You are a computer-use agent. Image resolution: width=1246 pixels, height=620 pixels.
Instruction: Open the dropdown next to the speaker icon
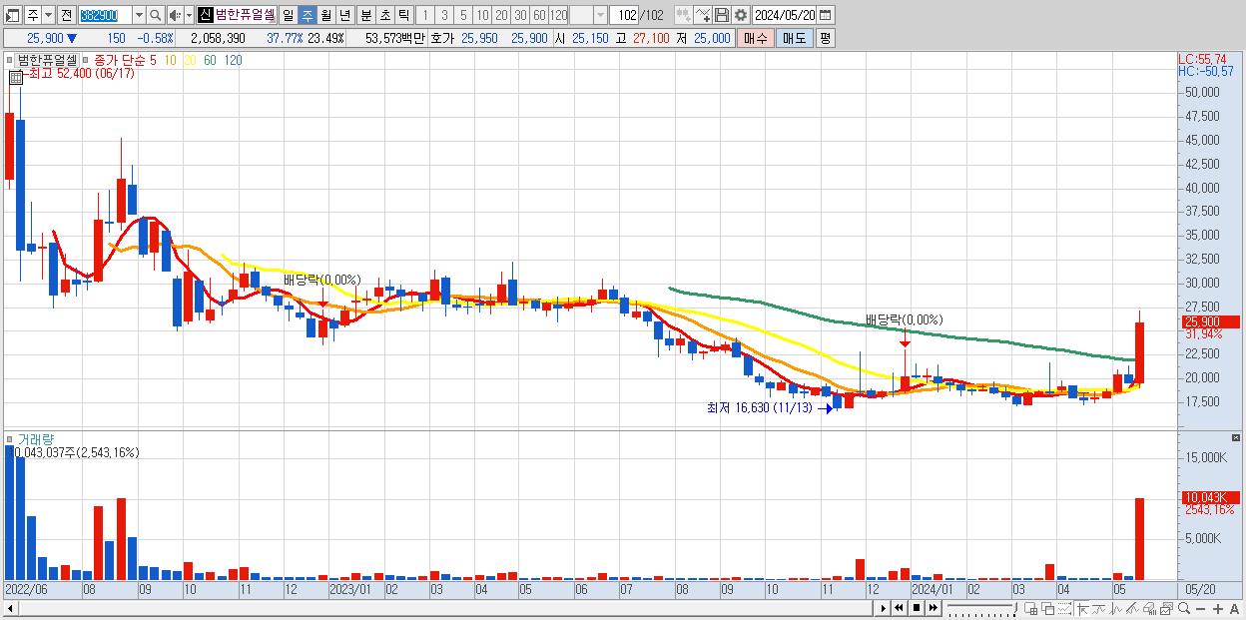click(188, 15)
